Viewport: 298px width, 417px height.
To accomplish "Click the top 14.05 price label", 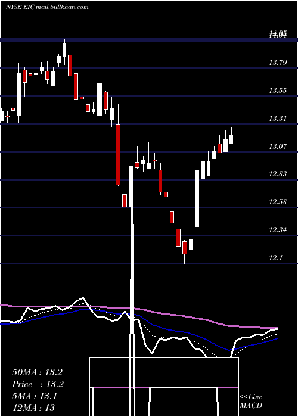I will click(278, 33).
